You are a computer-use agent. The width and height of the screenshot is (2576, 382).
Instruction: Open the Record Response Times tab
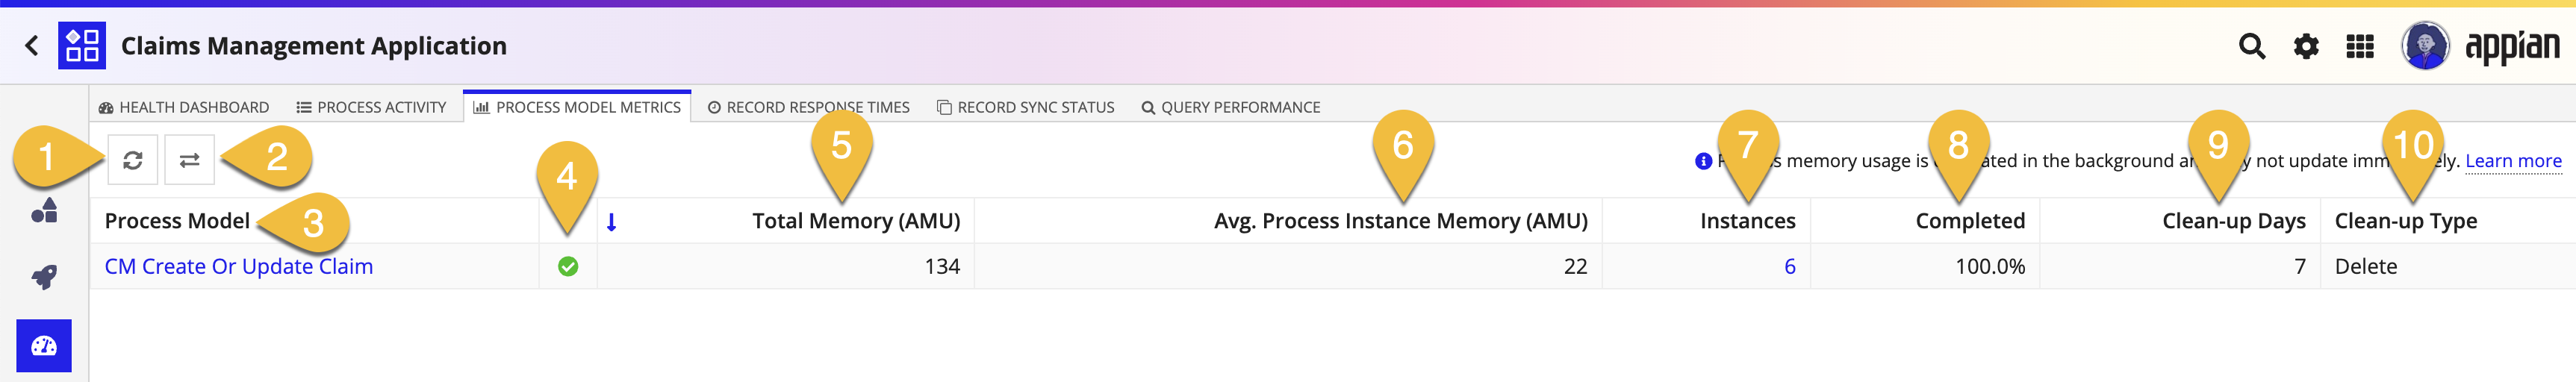tap(809, 107)
